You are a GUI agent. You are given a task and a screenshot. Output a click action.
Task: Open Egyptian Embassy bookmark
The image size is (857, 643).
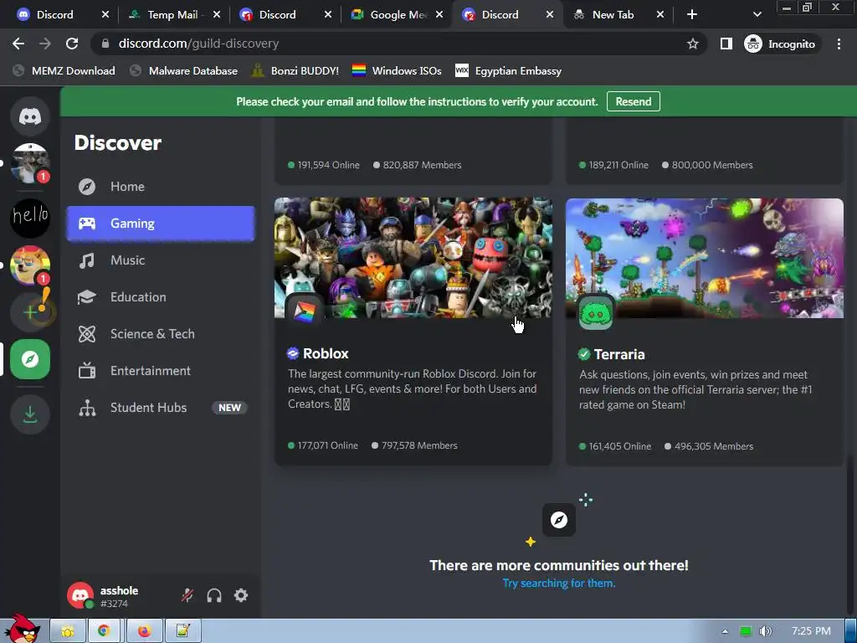[x=509, y=70]
